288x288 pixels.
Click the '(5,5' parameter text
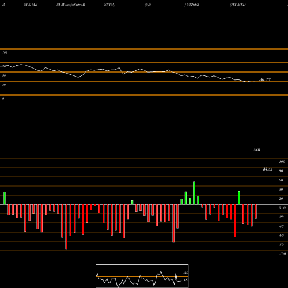[x=148, y=5]
